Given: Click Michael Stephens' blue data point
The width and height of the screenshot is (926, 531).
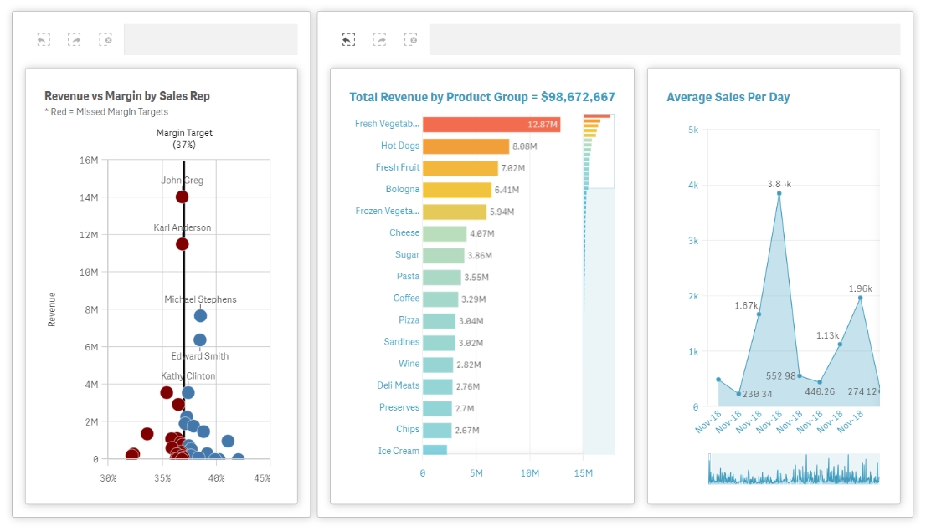Looking at the screenshot, I should coord(200,315).
